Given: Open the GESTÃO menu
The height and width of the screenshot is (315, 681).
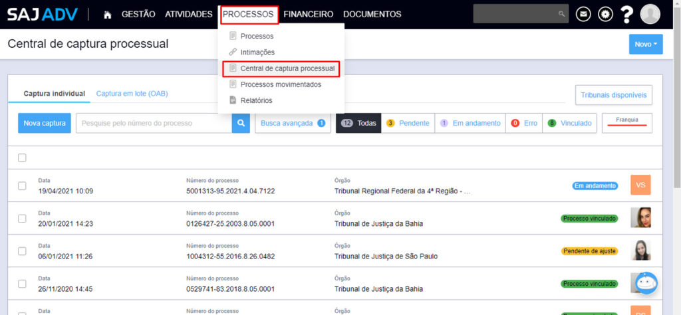Looking at the screenshot, I should 138,15.
